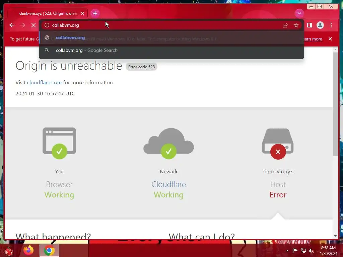Open Chrome's three-dot menu
Screen dimensions: 343x257
pos(331,25)
